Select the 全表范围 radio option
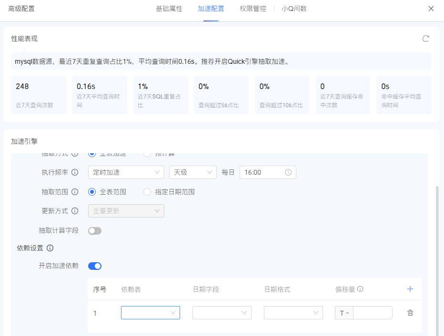The width and height of the screenshot is (444, 336). click(92, 192)
